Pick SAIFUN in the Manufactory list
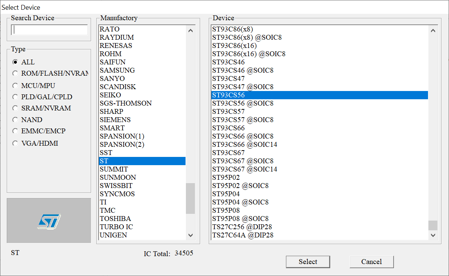This screenshot has width=449, height=276. [142, 62]
